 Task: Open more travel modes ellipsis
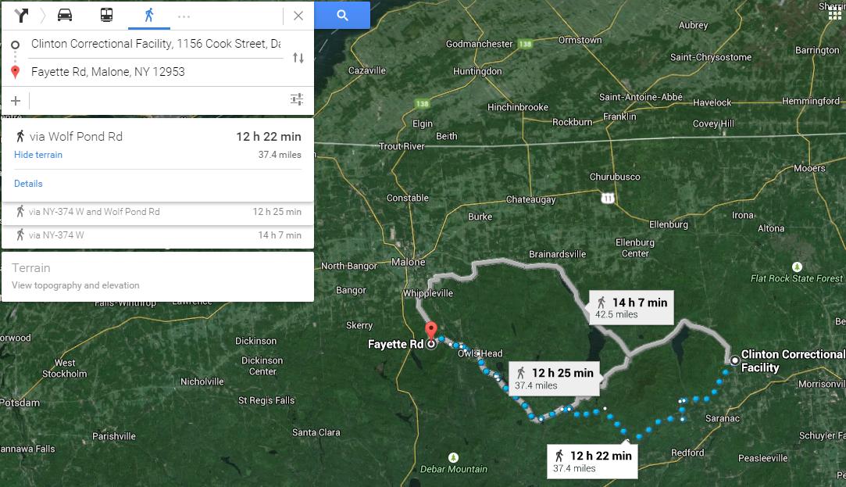point(184,16)
